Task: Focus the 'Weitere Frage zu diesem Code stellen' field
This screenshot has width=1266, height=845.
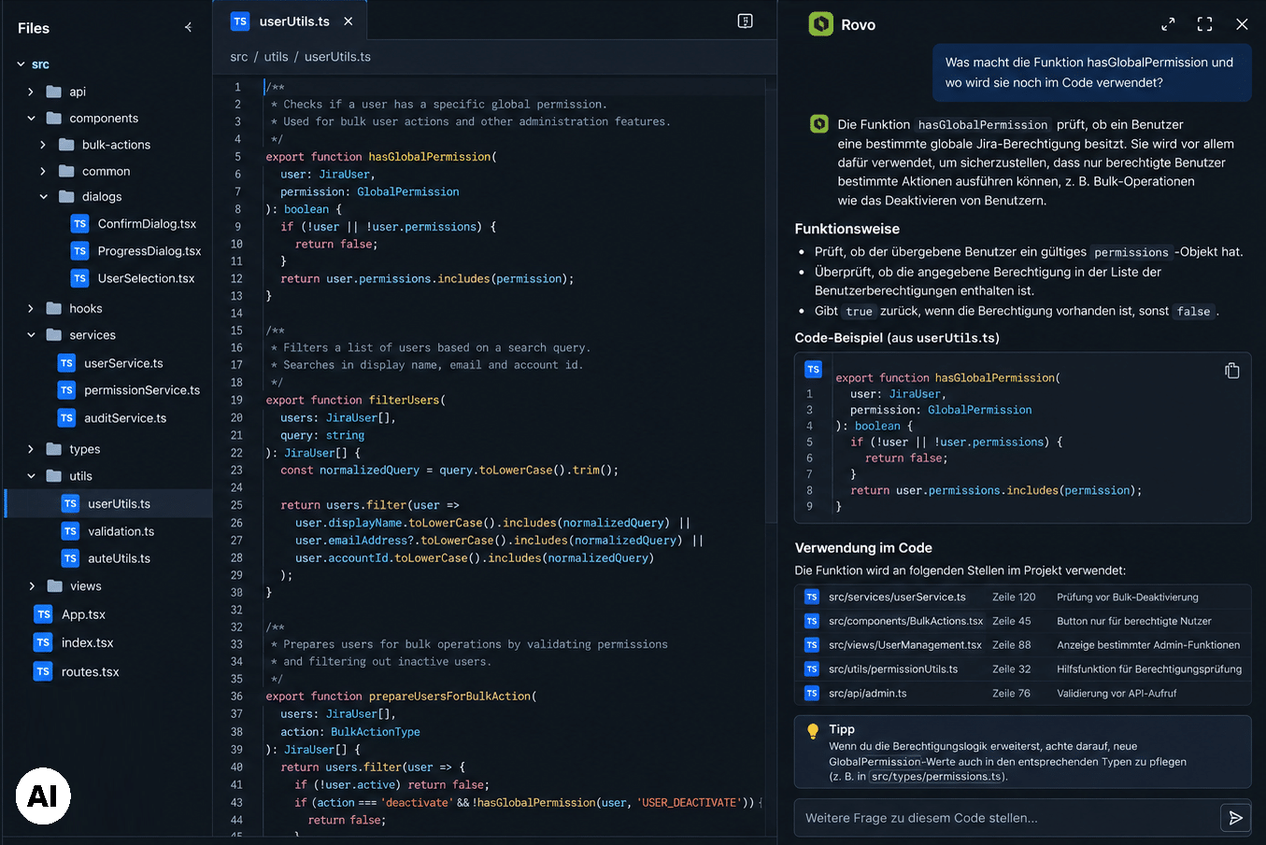Action: pyautogui.click(x=1007, y=818)
